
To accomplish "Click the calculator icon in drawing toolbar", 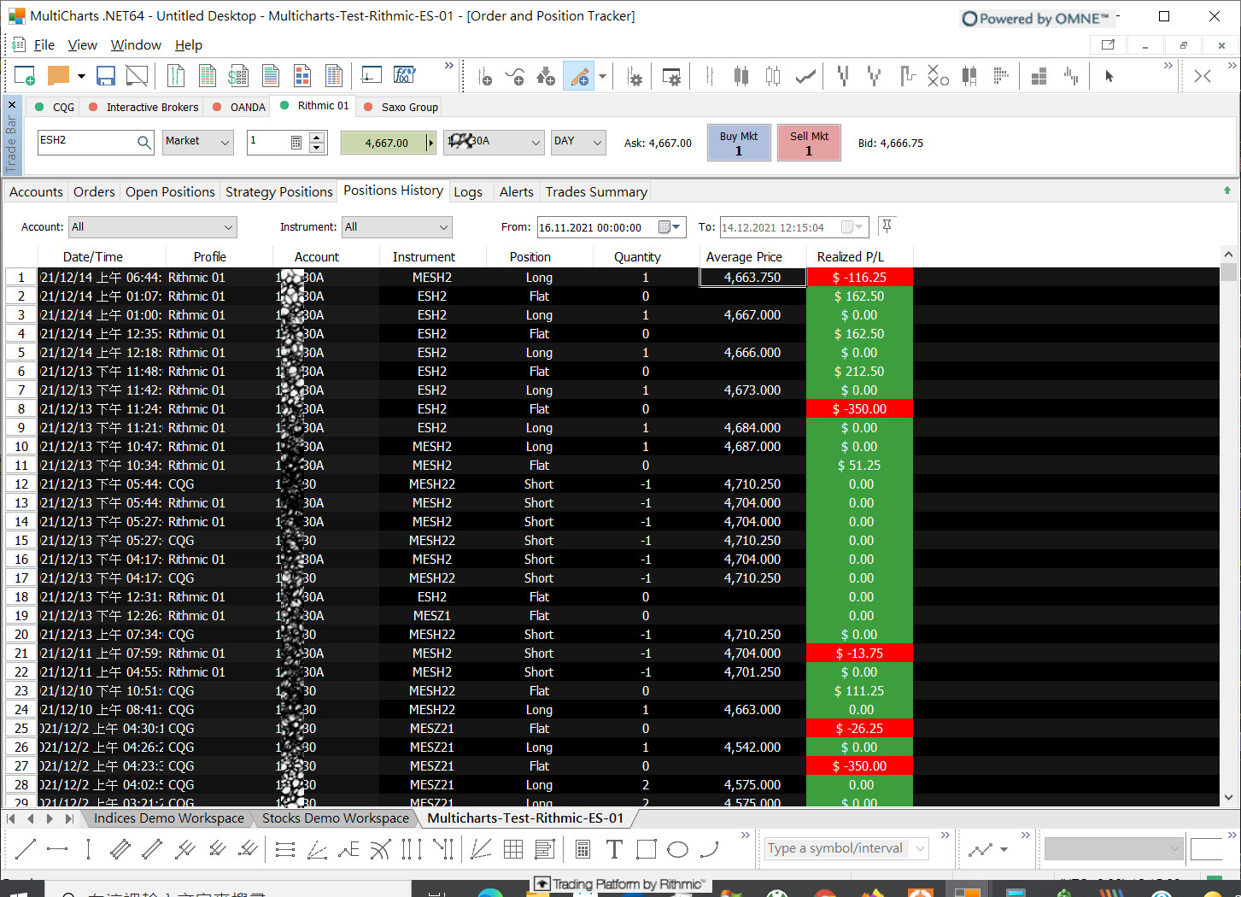I will click(582, 849).
